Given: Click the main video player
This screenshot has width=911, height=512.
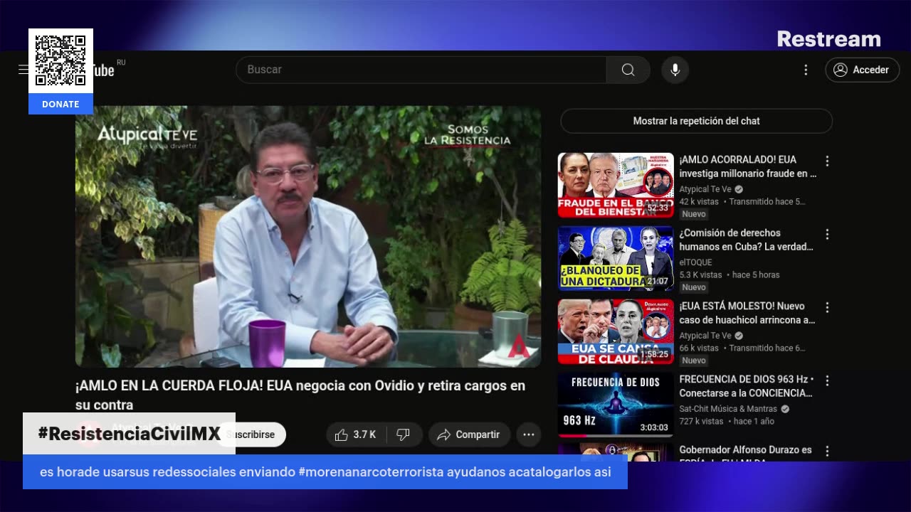Looking at the screenshot, I should click(x=308, y=237).
